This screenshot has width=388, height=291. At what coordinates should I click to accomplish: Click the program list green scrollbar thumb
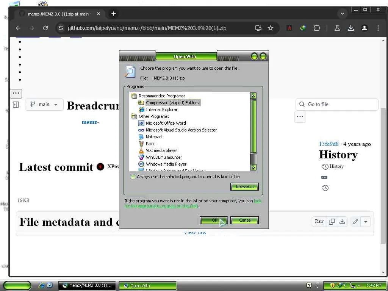pyautogui.click(x=253, y=126)
